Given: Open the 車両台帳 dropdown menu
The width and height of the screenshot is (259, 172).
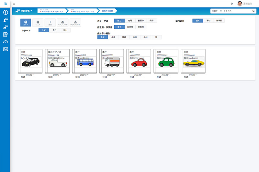Looking at the screenshot, I should click(x=24, y=11).
